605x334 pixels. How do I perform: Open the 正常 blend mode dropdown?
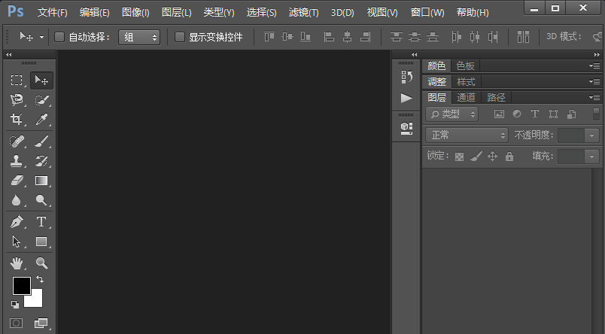point(467,135)
